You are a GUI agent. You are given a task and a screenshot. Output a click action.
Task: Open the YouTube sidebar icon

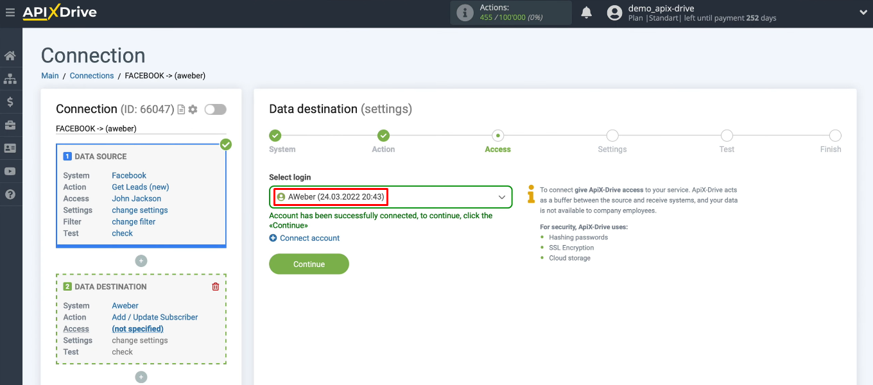pos(10,171)
